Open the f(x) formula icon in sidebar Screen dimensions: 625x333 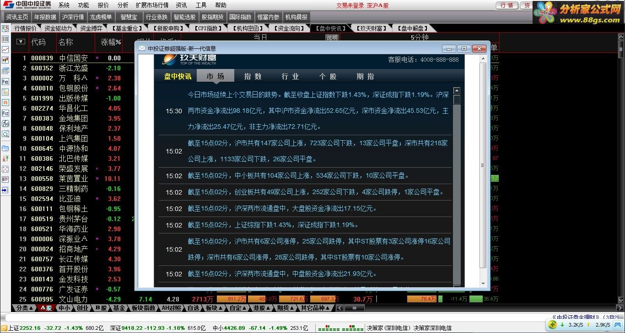pos(5,123)
